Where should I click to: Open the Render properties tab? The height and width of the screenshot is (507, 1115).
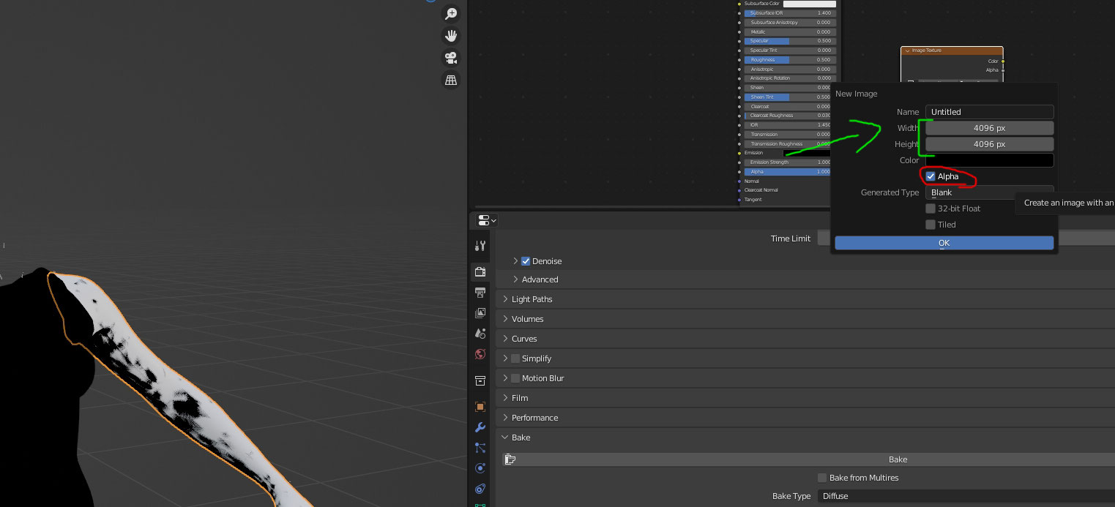pos(480,271)
